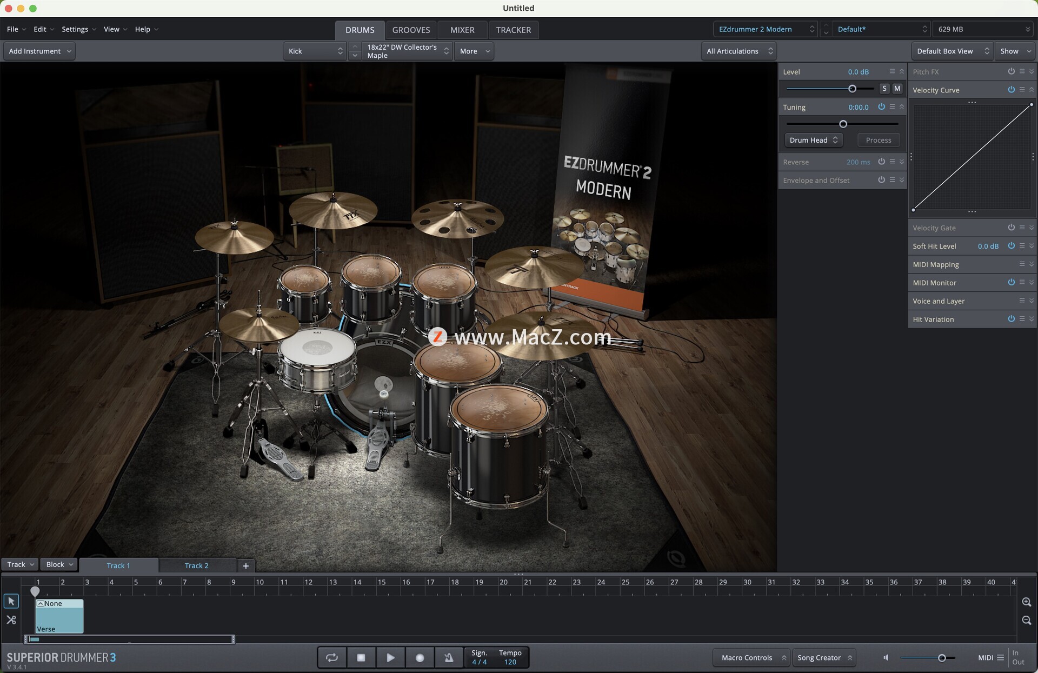This screenshot has height=673, width=1038.
Task: Toggle Pitch FX power button
Action: (1011, 71)
